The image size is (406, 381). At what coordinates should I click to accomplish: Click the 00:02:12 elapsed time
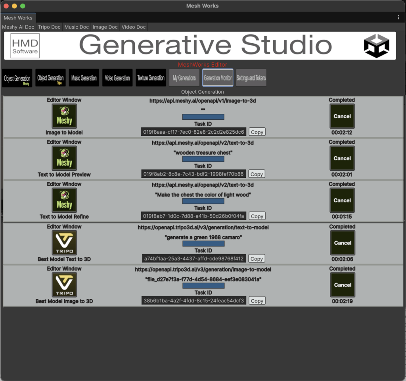tap(342, 133)
